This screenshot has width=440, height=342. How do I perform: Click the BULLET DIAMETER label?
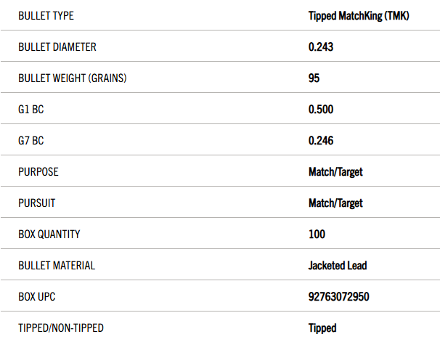pos(57,47)
